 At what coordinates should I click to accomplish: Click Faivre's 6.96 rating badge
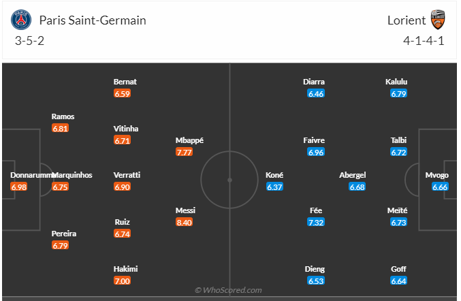coord(316,152)
